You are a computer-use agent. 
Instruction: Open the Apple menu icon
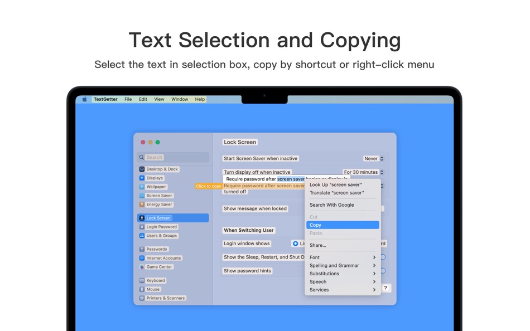[x=84, y=99]
